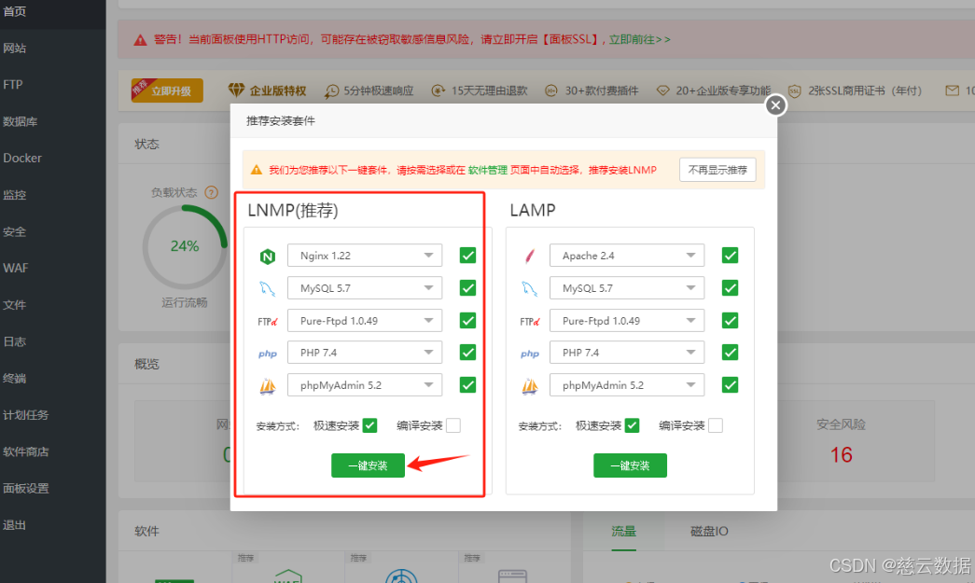The image size is (975, 583).
Task: Open LAMP PHP 7.4 version dropdown
Action: pyautogui.click(x=627, y=353)
